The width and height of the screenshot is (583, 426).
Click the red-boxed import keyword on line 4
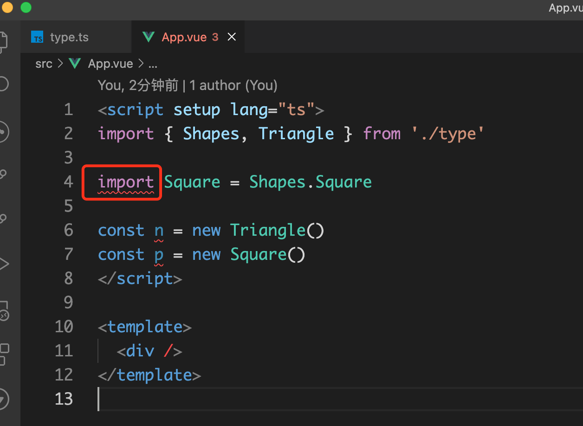(126, 182)
